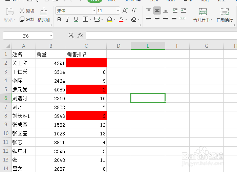Increase font size with A+ icon

point(125,10)
